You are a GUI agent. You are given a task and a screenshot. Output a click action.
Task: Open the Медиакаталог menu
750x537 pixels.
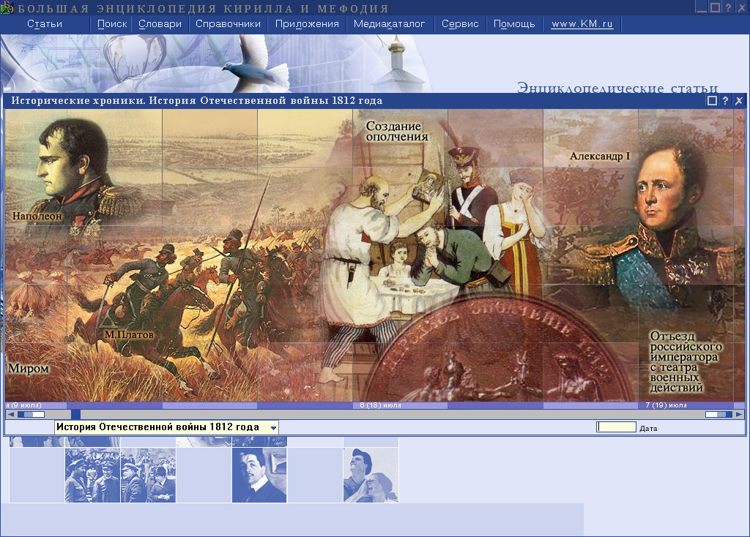point(389,24)
